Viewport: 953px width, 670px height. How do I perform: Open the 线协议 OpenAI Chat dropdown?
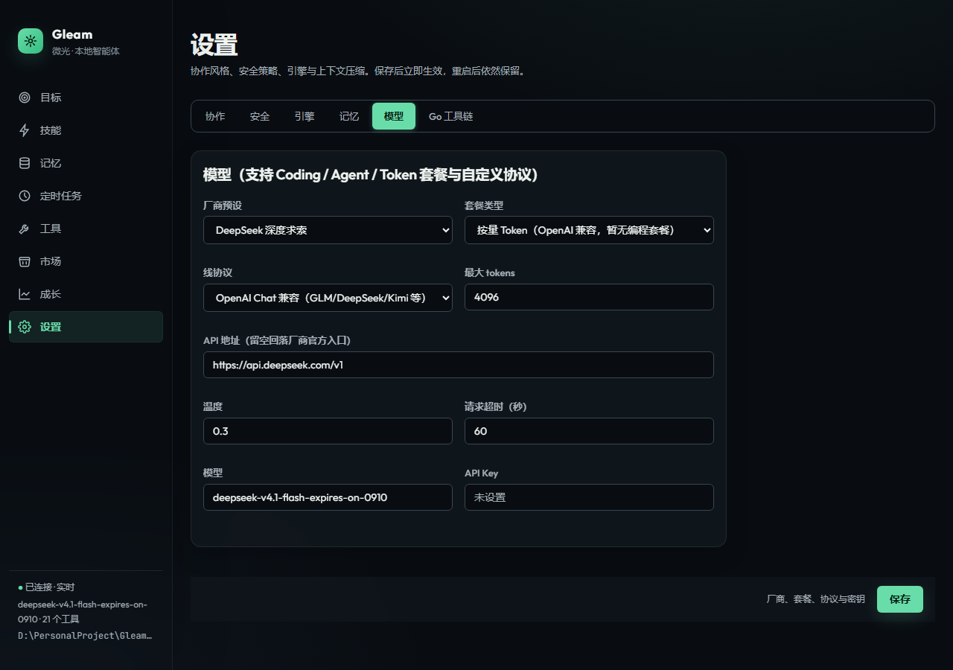(328, 298)
